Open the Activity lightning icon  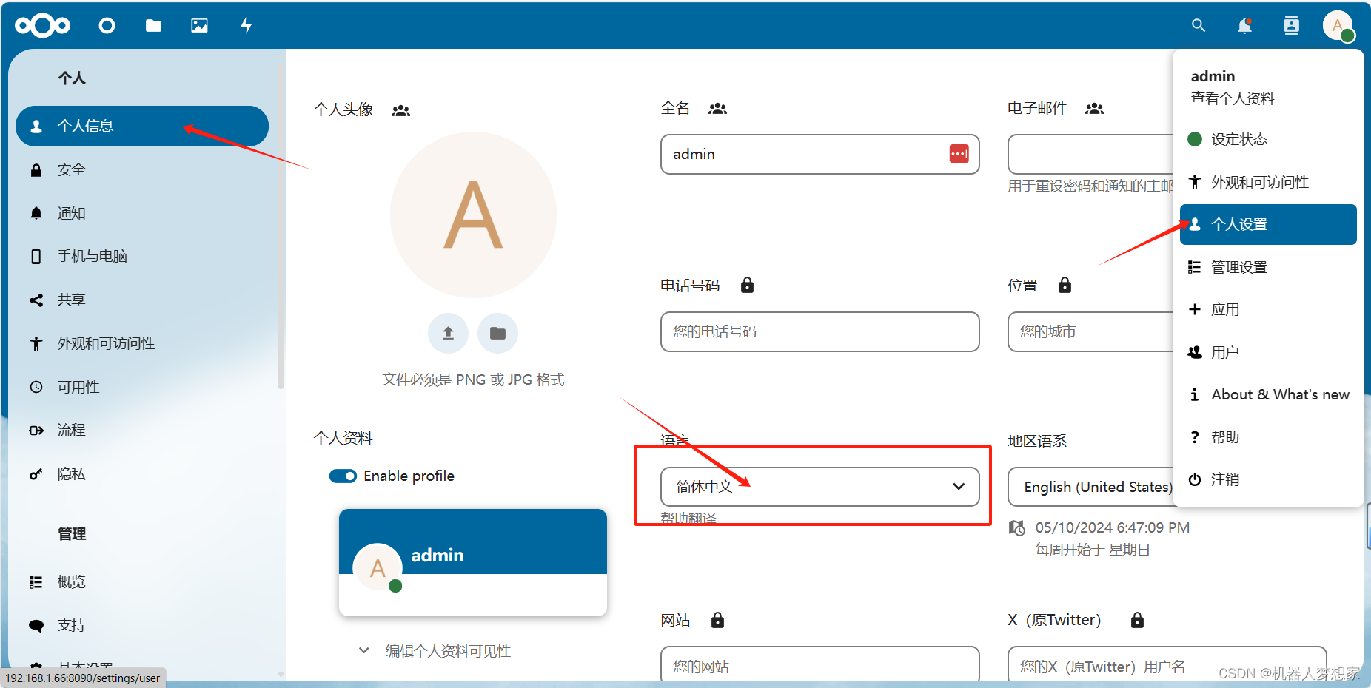click(x=245, y=25)
